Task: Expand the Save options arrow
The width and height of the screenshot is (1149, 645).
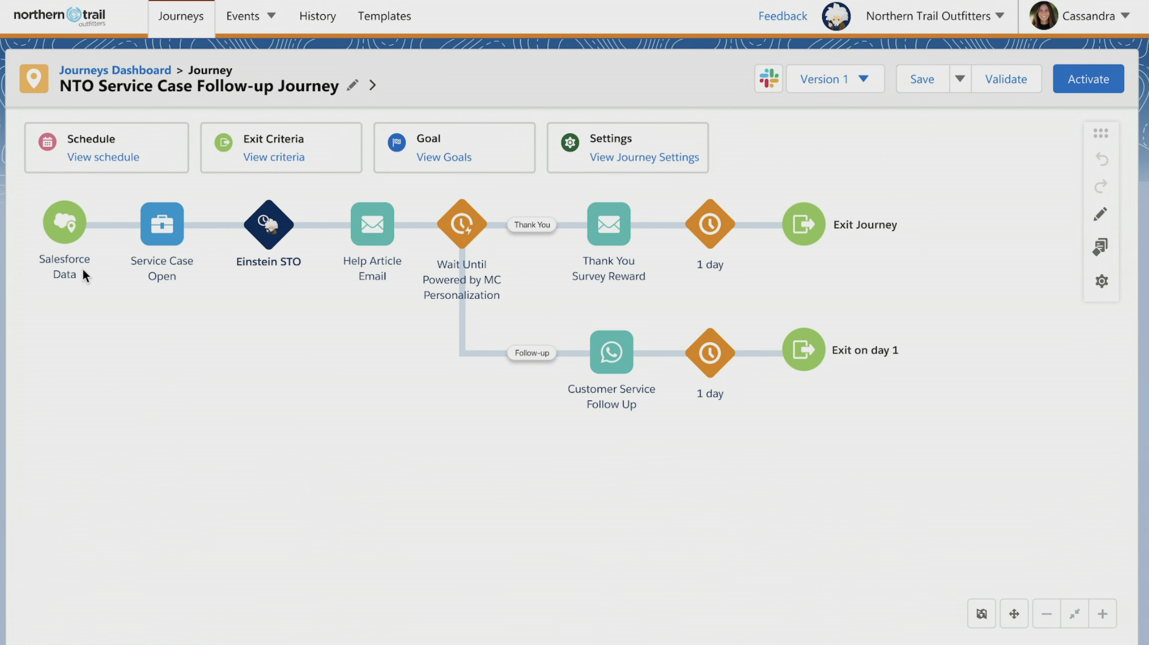Action: tap(960, 79)
